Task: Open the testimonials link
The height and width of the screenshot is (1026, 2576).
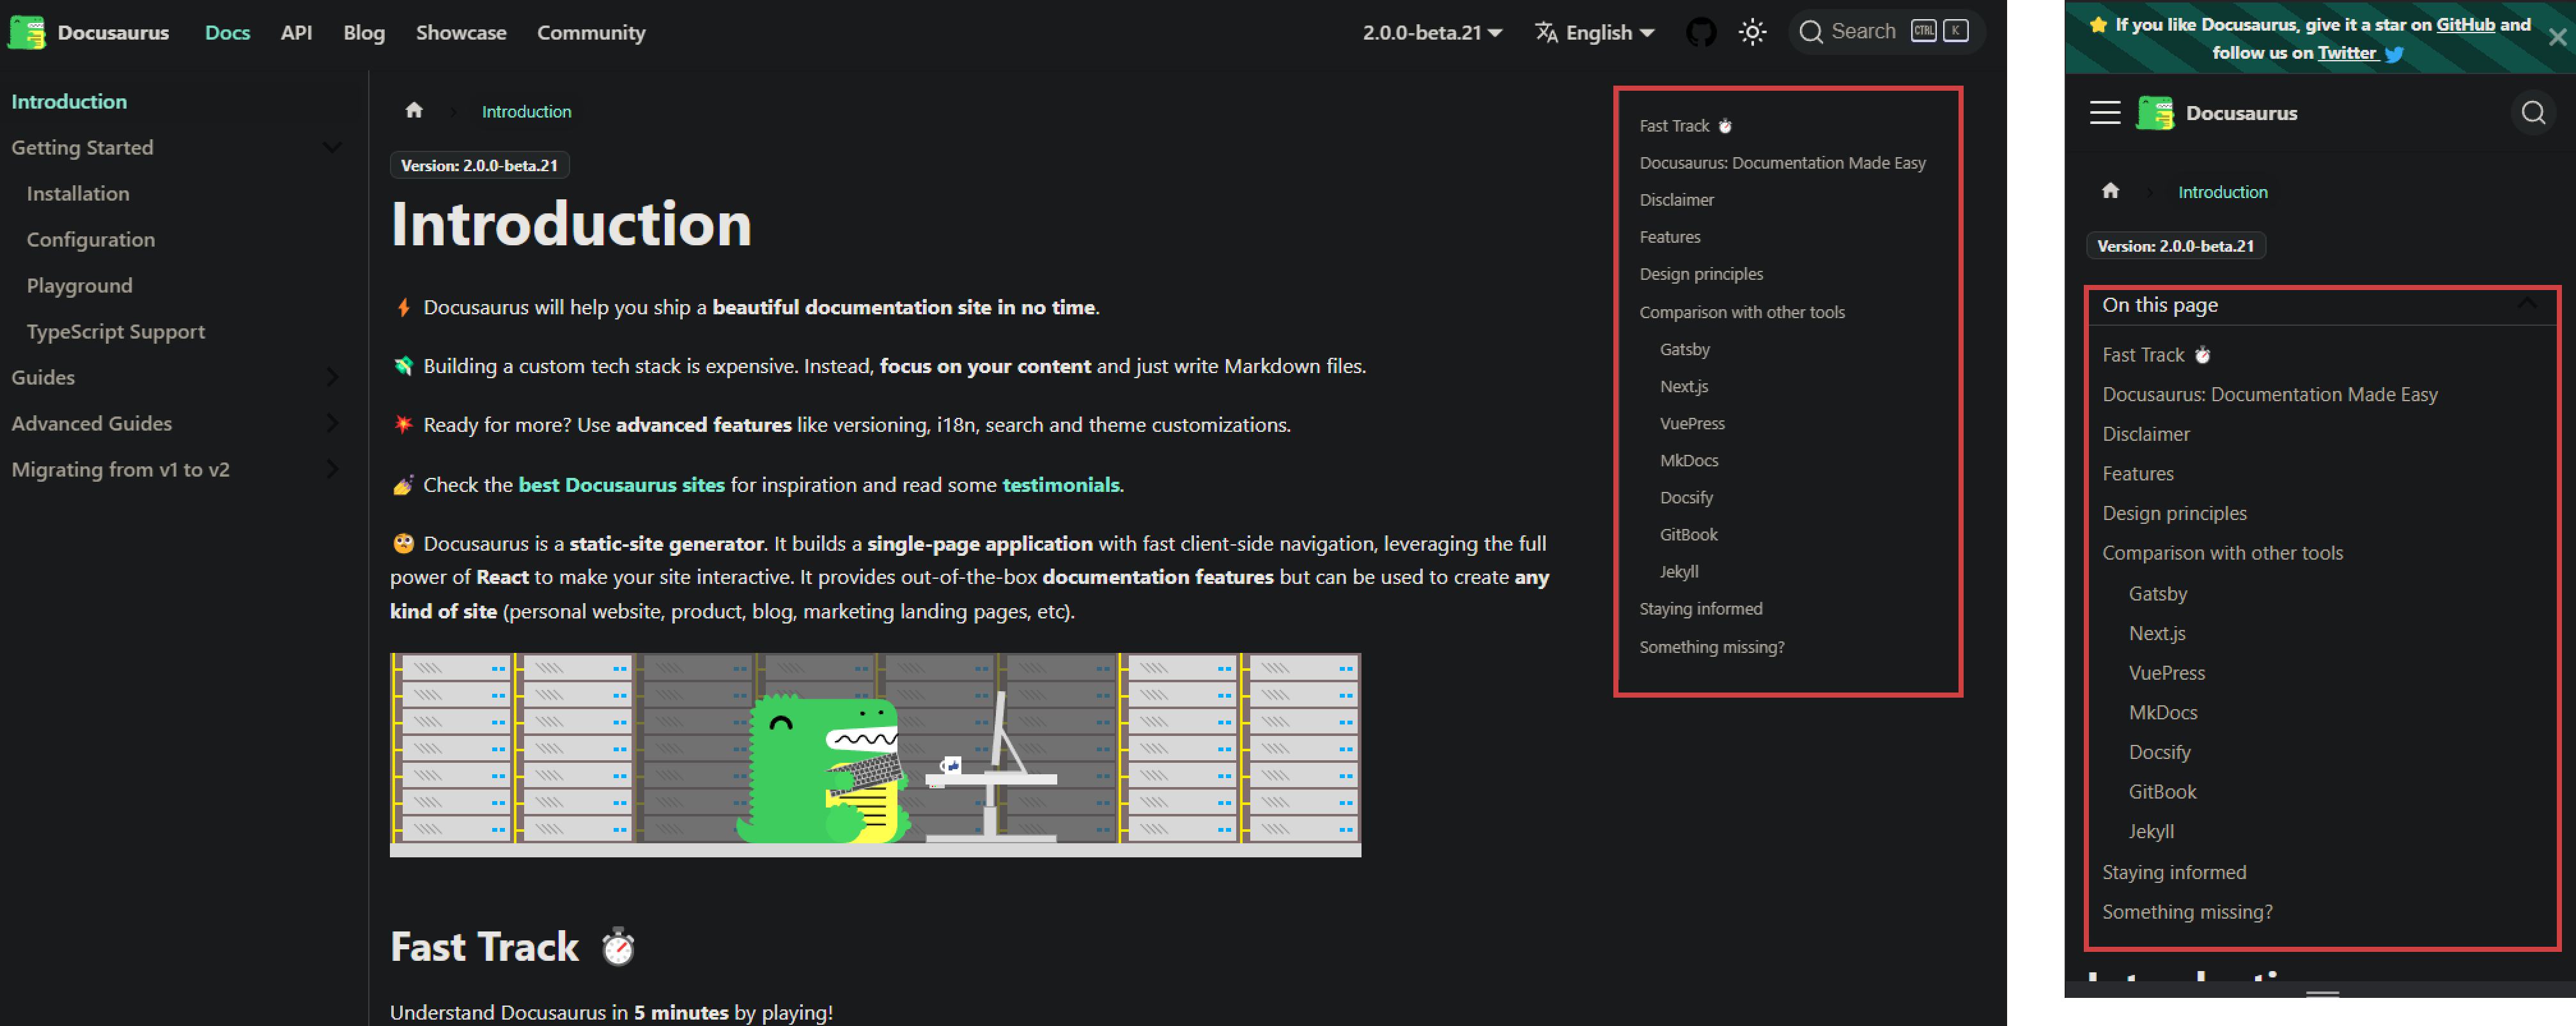Action: (x=1060, y=484)
